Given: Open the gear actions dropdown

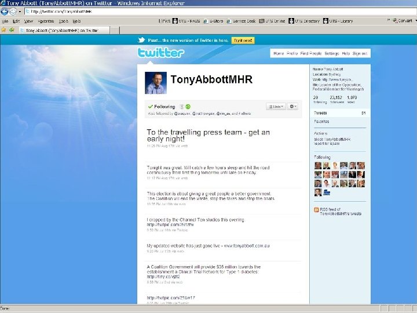Looking at the screenshot, I should (293, 107).
